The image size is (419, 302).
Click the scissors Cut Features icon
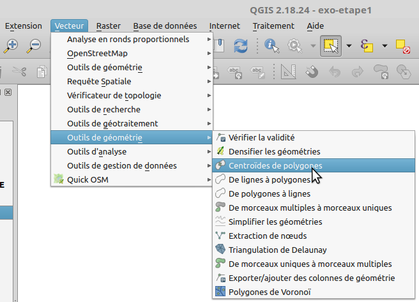click(19, 72)
